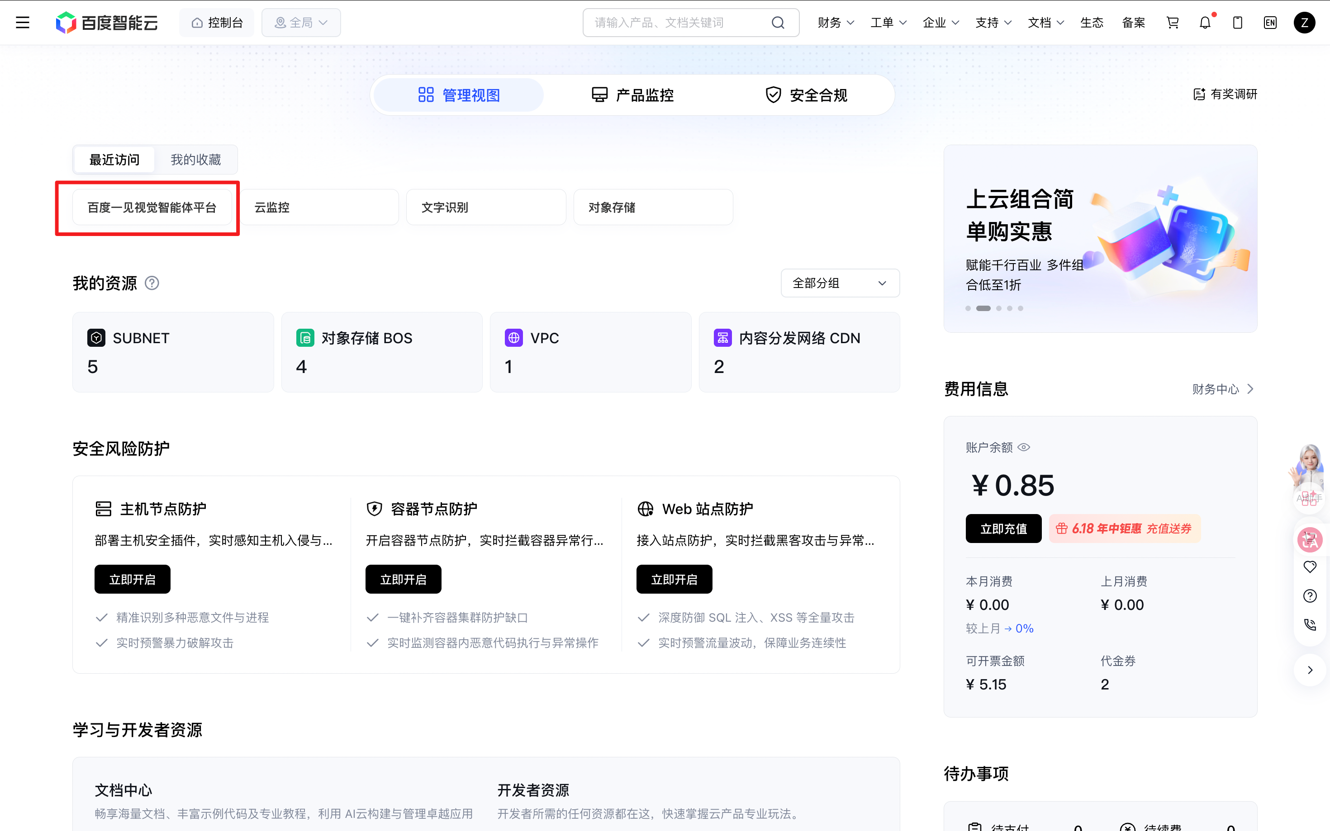Image resolution: width=1330 pixels, height=831 pixels.
Task: Click the phone contact icon in sidebar
Action: [1310, 625]
